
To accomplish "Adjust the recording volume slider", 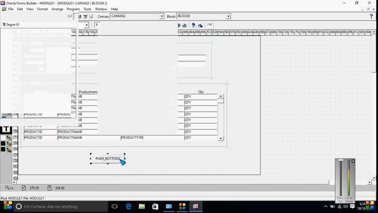I will pyautogui.click(x=340, y=160).
